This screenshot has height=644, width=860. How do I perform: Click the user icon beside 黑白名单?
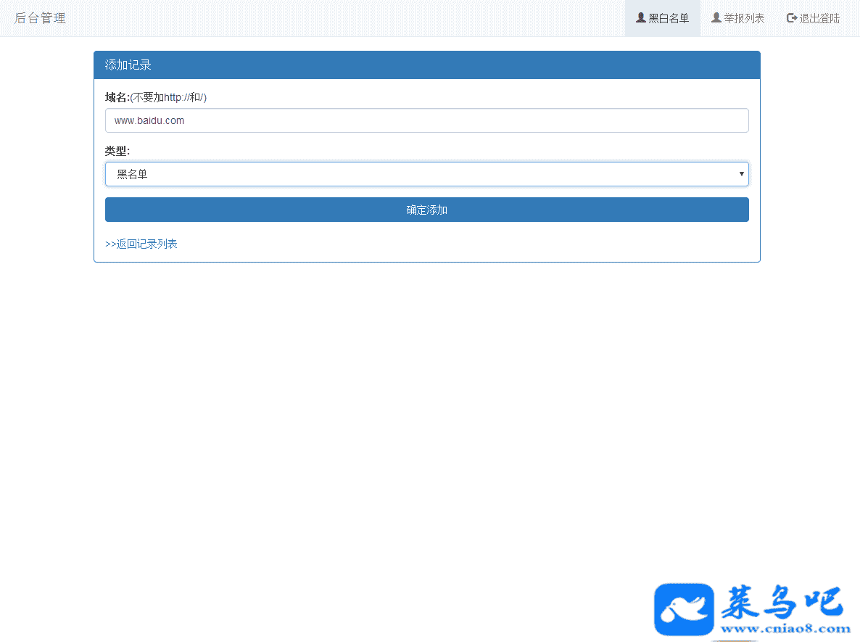pos(640,17)
